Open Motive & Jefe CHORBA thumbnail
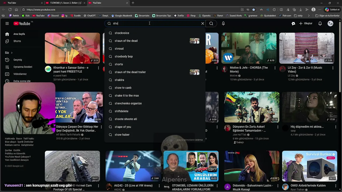Image resolution: width=342 pixels, height=192 pixels. pyautogui.click(x=249, y=48)
